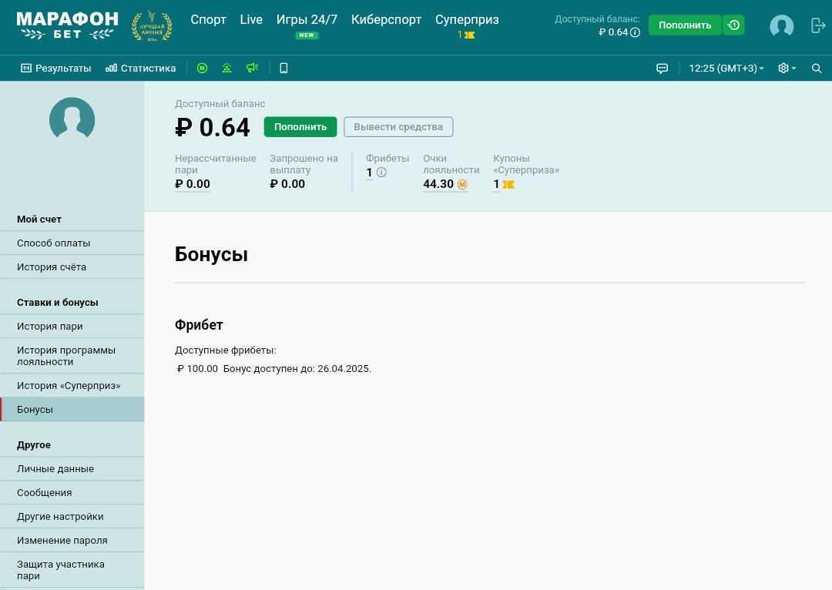Click the green loyalty points M icon
The height and width of the screenshot is (590, 832).
click(202, 68)
